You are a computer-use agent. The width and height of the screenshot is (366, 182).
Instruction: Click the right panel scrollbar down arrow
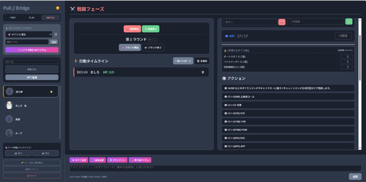[360, 148]
